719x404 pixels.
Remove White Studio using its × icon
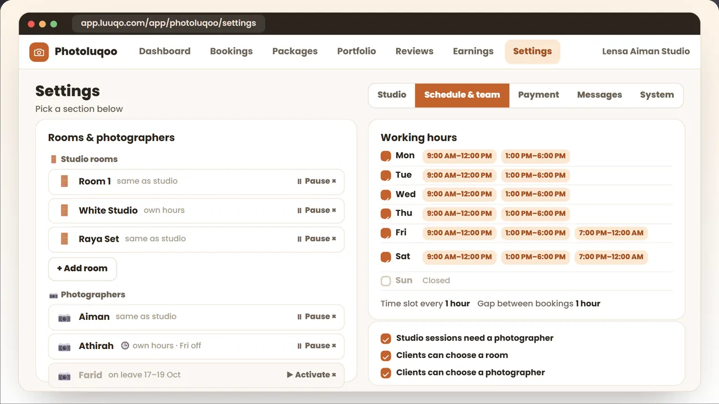point(334,210)
